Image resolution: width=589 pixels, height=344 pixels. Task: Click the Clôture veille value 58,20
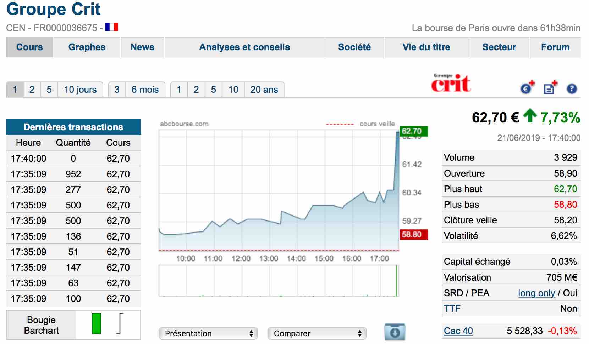(x=566, y=220)
